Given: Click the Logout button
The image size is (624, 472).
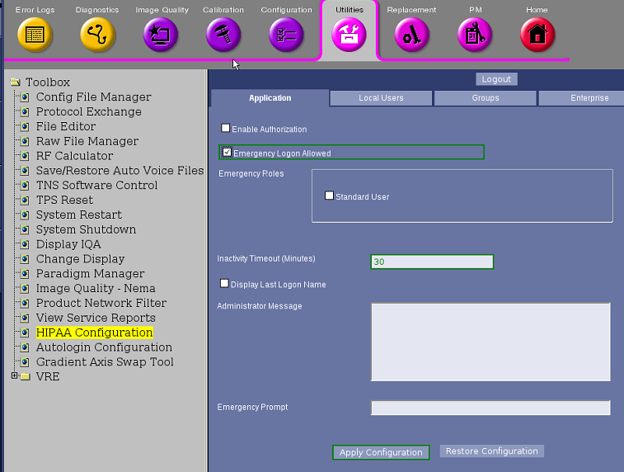Looking at the screenshot, I should point(496,79).
